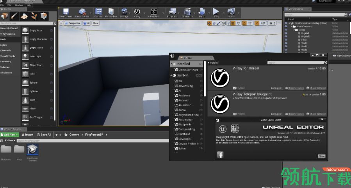Toggle visibility of BigWall actor
This screenshot has height=188, width=351.
click(x=286, y=33)
